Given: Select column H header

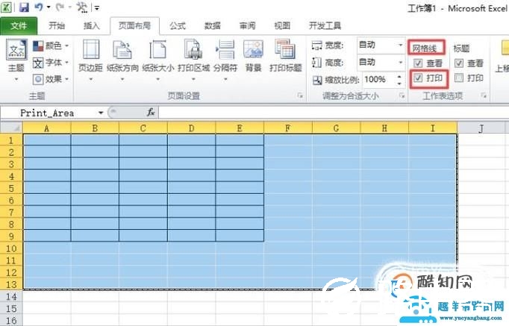Looking at the screenshot, I should (x=384, y=128).
